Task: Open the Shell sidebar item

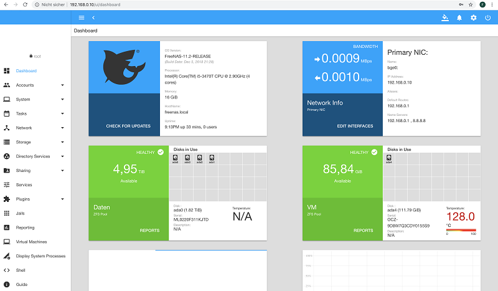Action: point(21,270)
